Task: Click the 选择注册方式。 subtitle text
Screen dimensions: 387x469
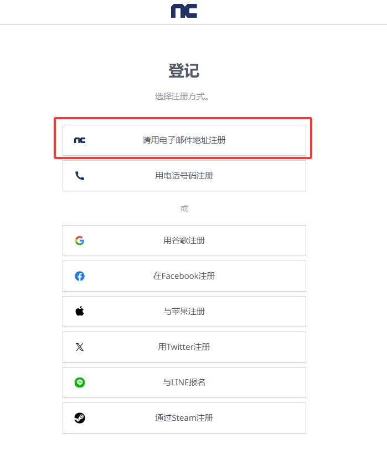Action: coord(182,96)
